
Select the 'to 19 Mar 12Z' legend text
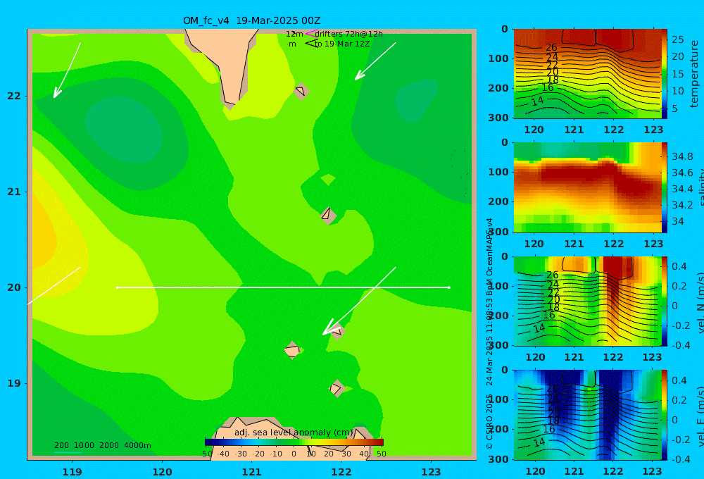[x=342, y=44]
